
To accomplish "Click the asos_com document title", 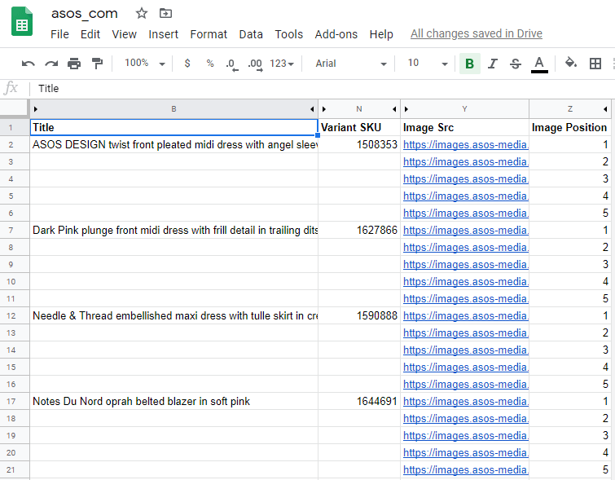I will (x=85, y=13).
